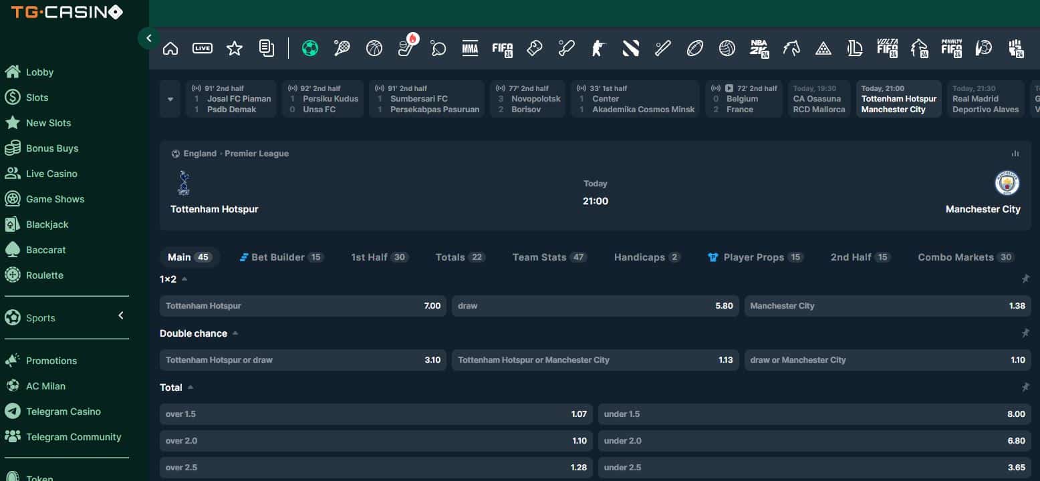Click the TG Casino logo
The width and height of the screenshot is (1040, 481).
coord(67,12)
